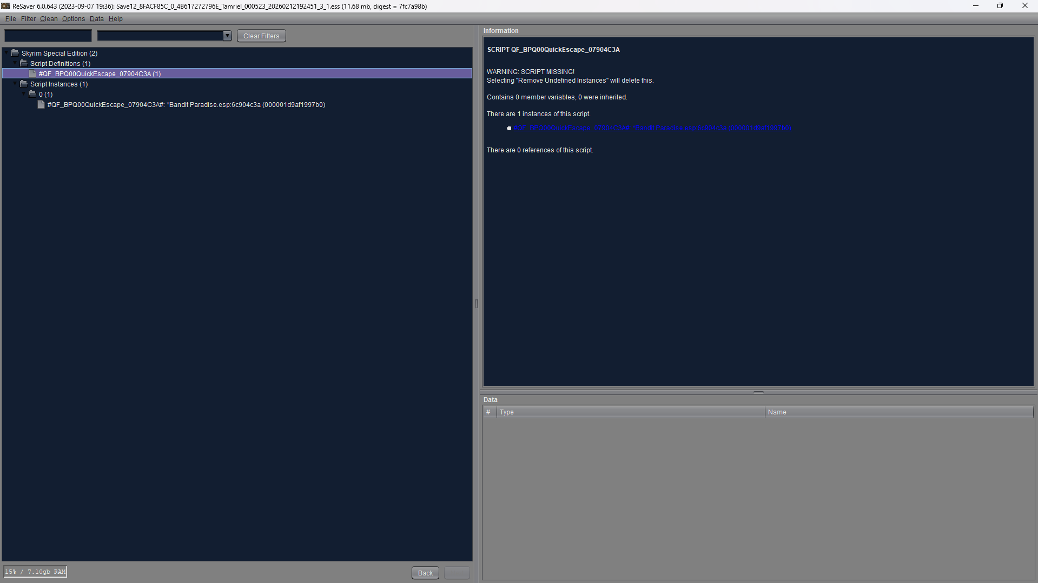Click the Script Instances folder icon
The width and height of the screenshot is (1038, 583).
click(x=24, y=84)
